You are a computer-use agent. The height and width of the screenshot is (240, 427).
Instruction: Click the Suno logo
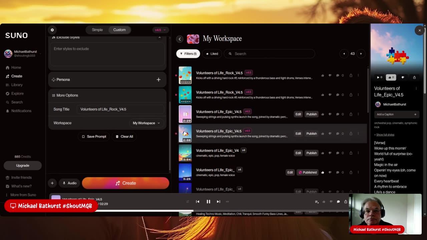16,35
